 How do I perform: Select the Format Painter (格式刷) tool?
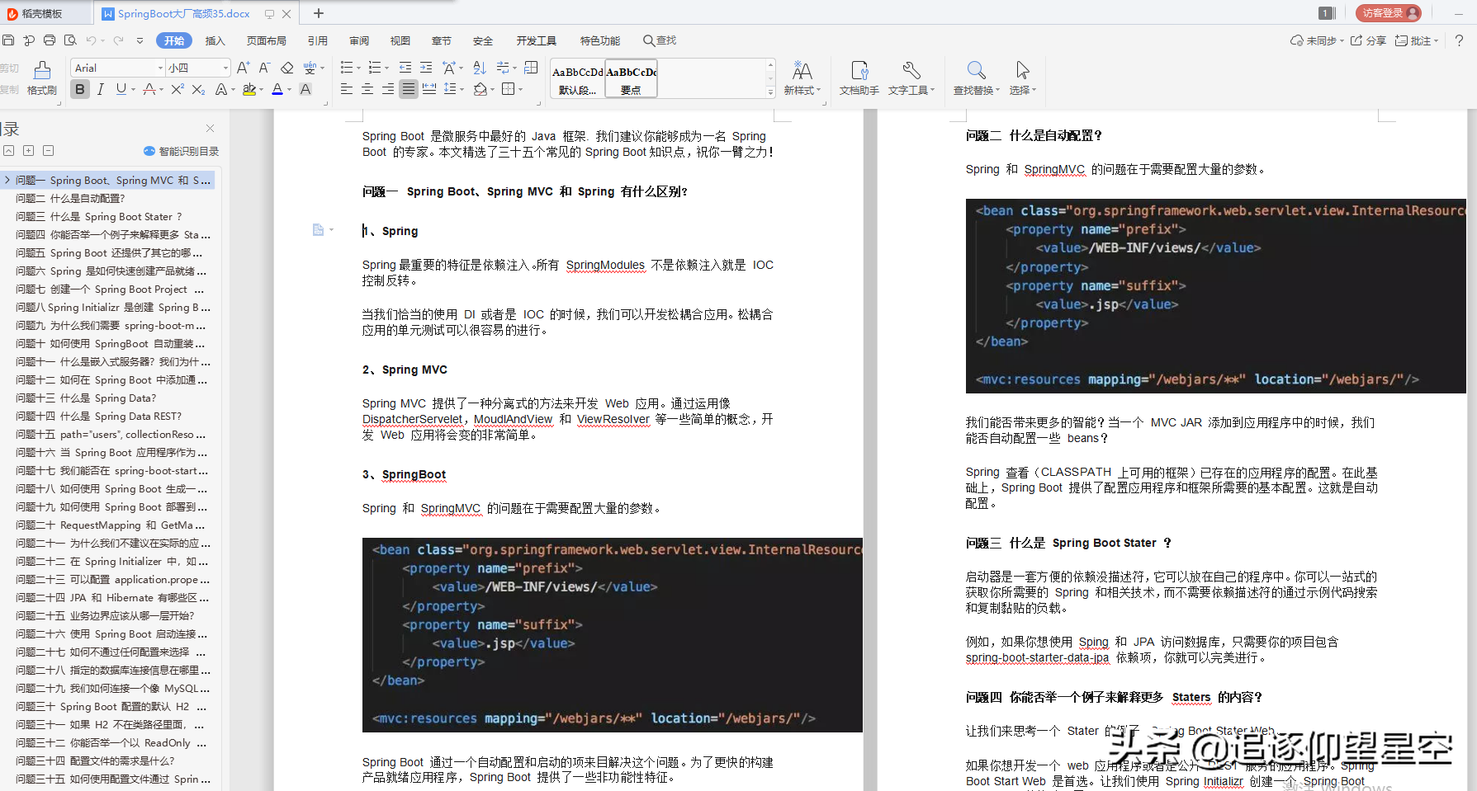pyautogui.click(x=42, y=78)
